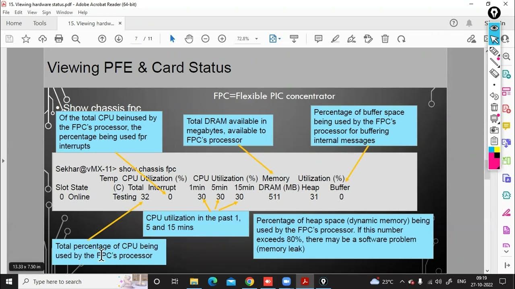The height and width of the screenshot is (289, 515).
Task: Take screenshot with Epic Pen camera
Action: click(x=494, y=130)
